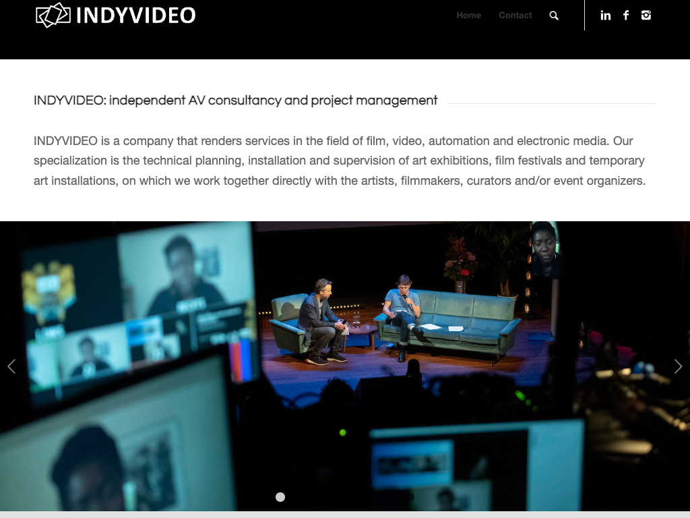Click the gray bar below the slideshow
The height and width of the screenshot is (518, 690).
click(x=345, y=515)
